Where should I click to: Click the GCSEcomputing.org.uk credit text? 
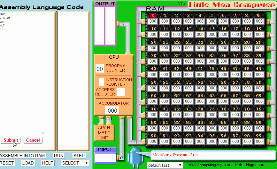click(x=226, y=165)
